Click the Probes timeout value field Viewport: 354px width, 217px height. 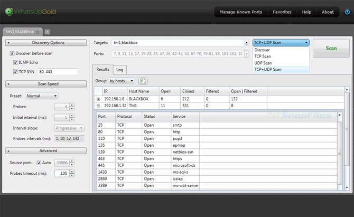click(x=62, y=174)
